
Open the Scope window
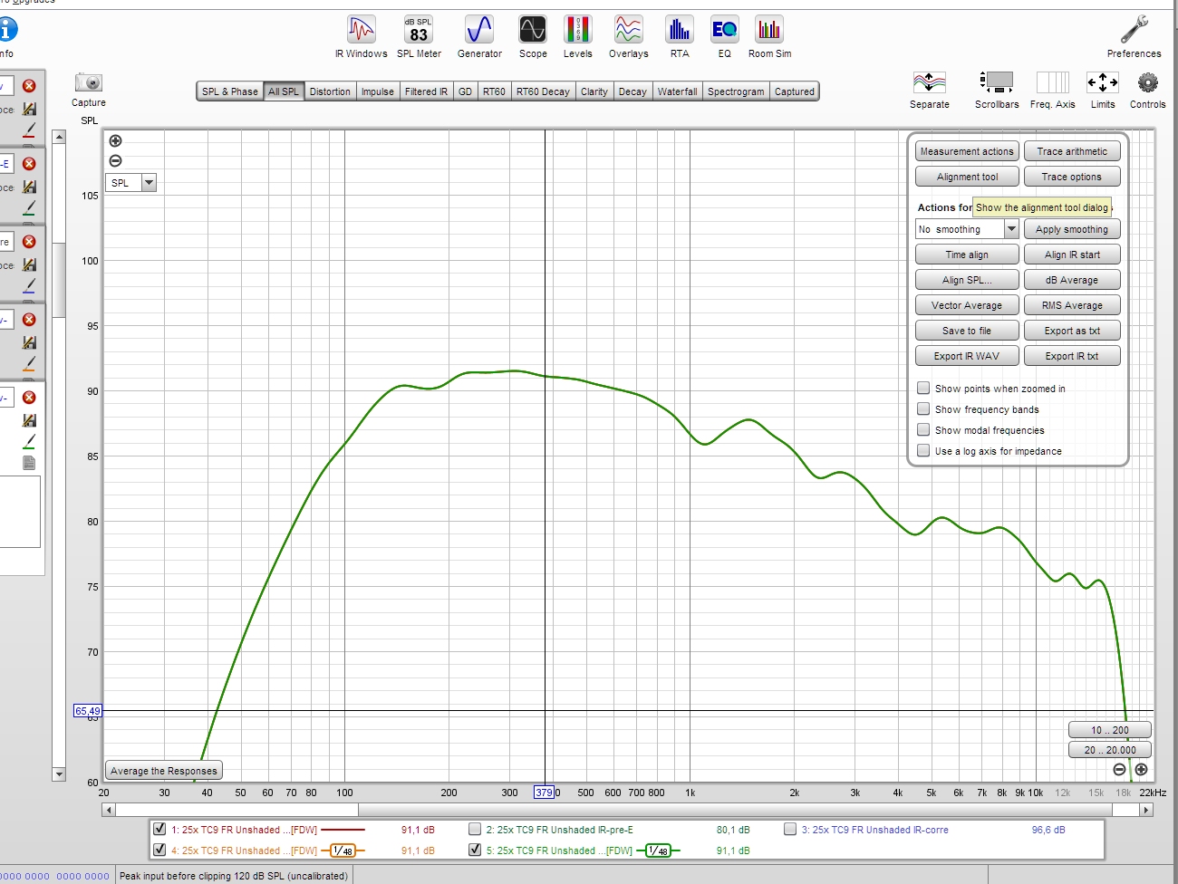click(x=533, y=37)
